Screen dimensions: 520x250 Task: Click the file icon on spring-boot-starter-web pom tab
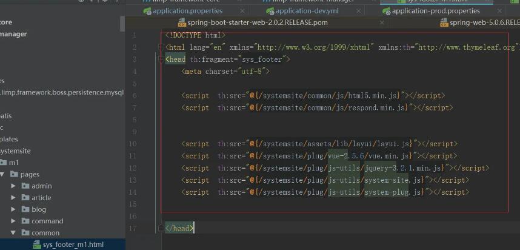[x=182, y=22]
